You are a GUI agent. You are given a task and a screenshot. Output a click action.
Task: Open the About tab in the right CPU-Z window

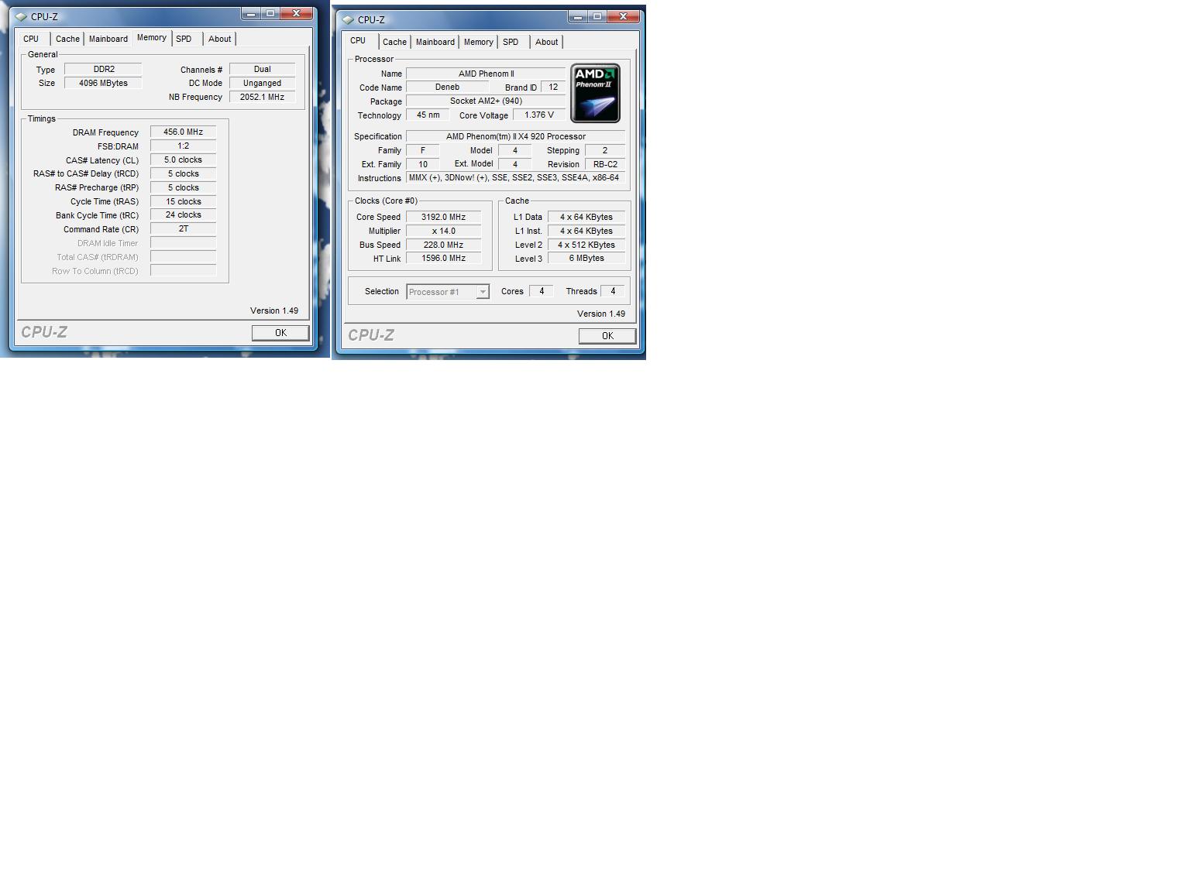[547, 42]
